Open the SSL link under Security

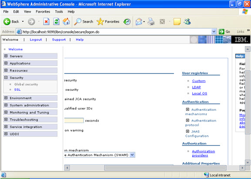click(x=17, y=89)
